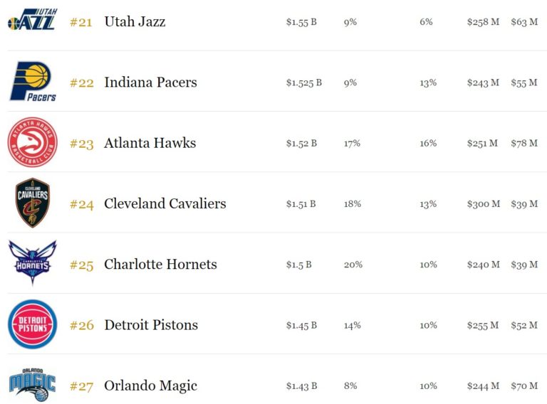Click the Charlotte Hornets logo
Image resolution: width=547 pixels, height=404 pixels.
[32, 263]
